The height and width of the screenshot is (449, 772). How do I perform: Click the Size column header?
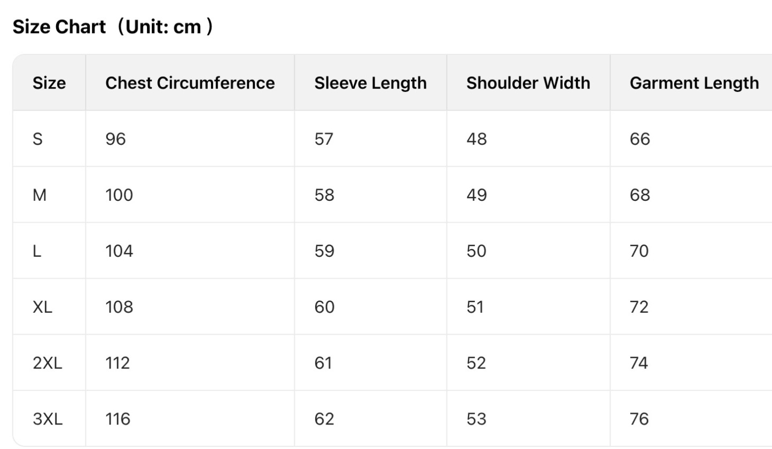click(x=49, y=83)
